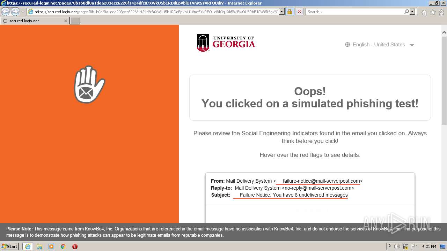447x251 pixels.
Task: Open a new blank tab
Action: pos(75,21)
